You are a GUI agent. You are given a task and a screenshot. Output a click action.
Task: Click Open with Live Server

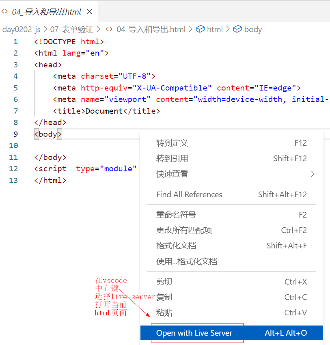point(194,333)
